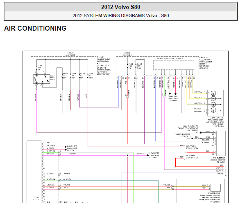Click the YEL/VIO label at module pin 16

(x=50, y=185)
